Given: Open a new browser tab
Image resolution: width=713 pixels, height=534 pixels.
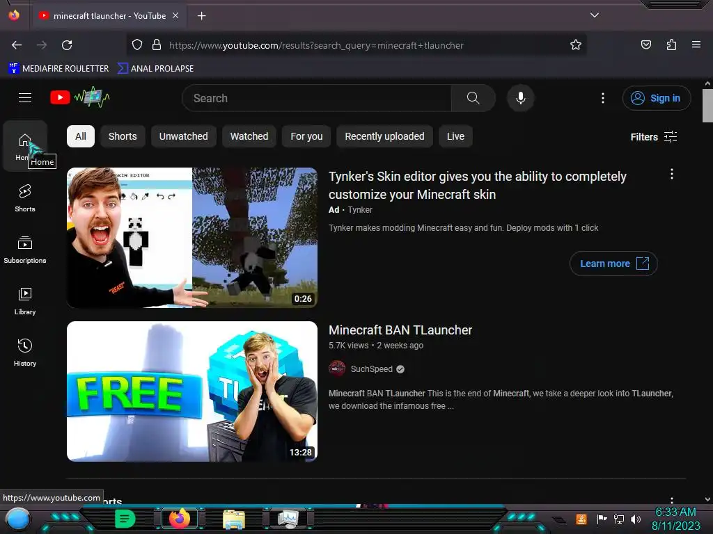Looking at the screenshot, I should pos(201,16).
